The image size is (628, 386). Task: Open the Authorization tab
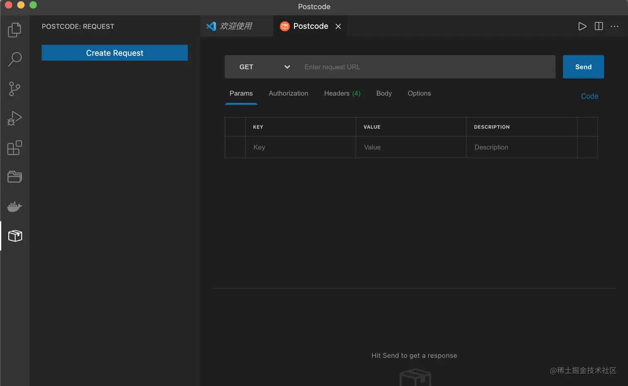pyautogui.click(x=288, y=94)
